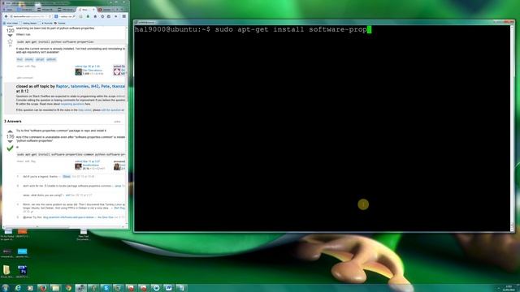
Task: Open user 'talonmies' profile link
Action: click(80, 86)
